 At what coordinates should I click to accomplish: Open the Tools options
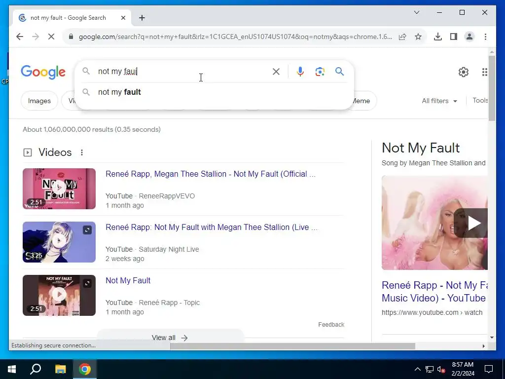480,101
